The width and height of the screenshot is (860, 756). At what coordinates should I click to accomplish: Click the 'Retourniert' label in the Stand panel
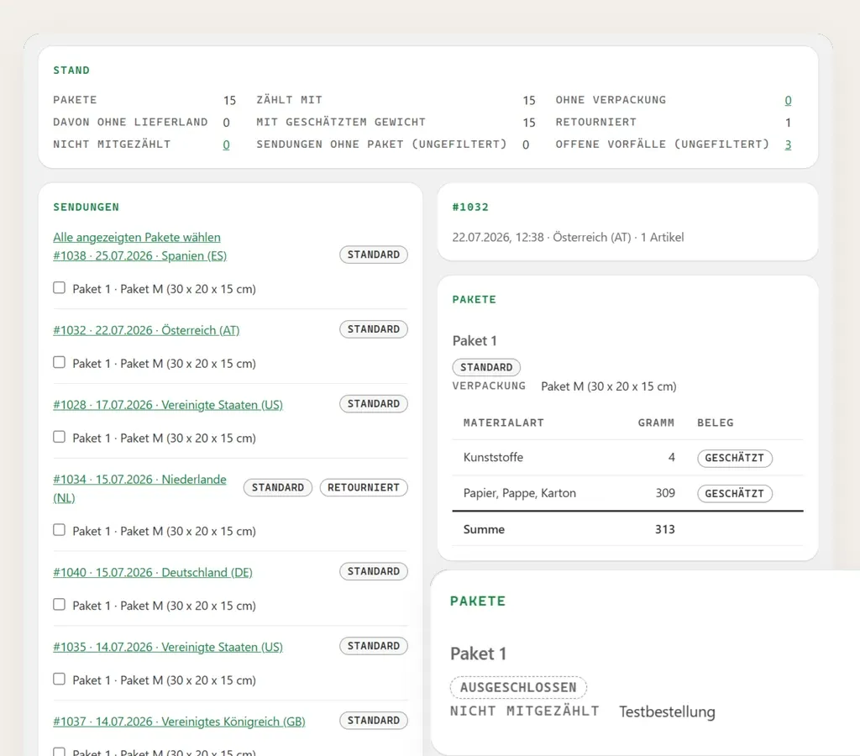tap(595, 123)
